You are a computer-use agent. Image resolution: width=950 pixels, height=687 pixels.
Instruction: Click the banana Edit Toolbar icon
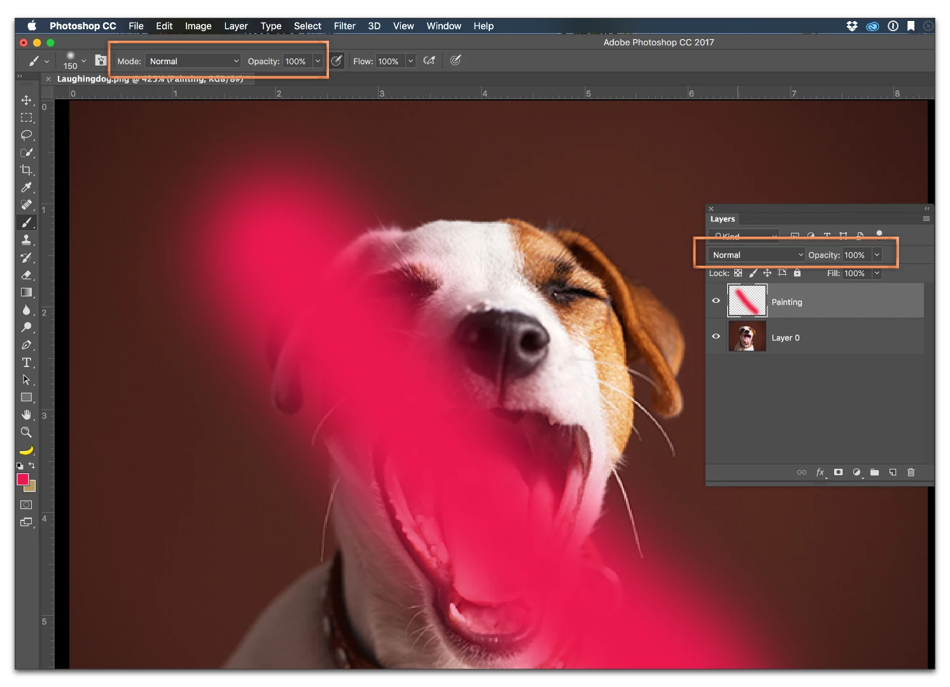[26, 450]
